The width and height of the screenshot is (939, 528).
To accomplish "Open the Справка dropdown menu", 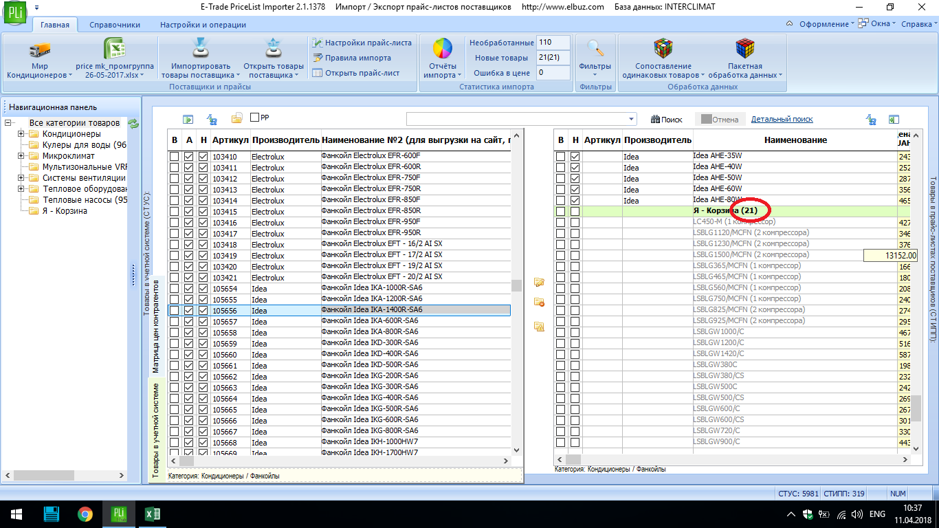I will 918,24.
